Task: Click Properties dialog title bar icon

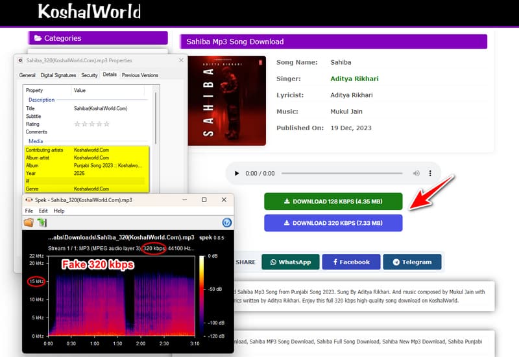Action: (20, 60)
